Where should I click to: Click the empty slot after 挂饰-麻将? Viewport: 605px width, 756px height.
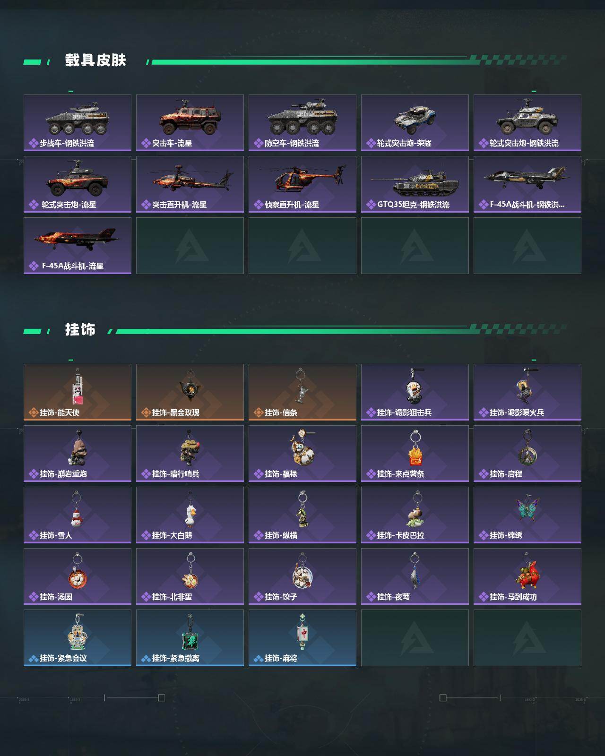click(415, 638)
